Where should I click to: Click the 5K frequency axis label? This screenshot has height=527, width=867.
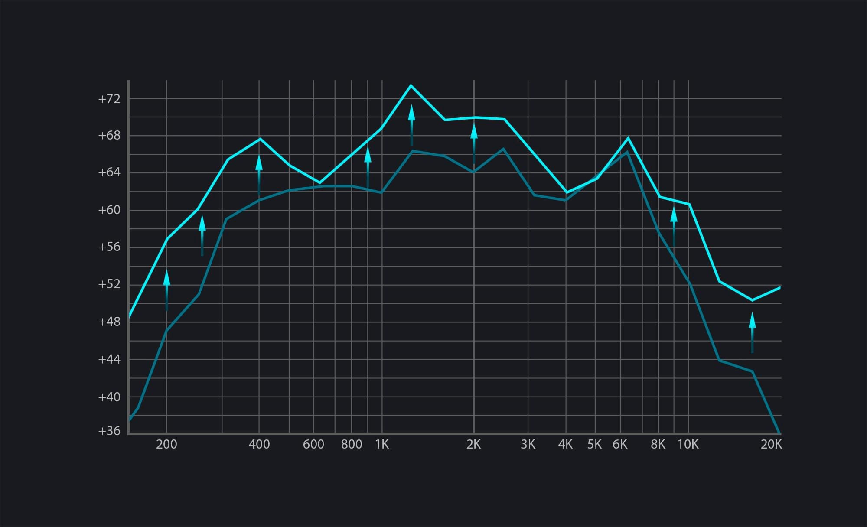tap(595, 444)
